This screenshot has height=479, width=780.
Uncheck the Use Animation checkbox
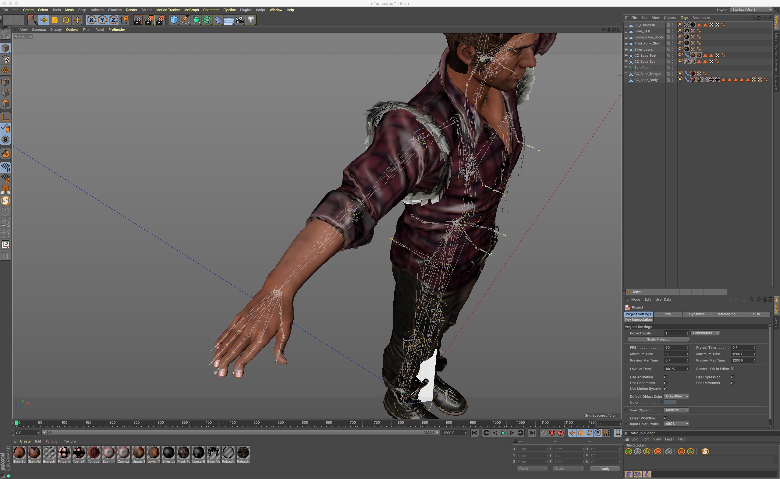click(665, 377)
